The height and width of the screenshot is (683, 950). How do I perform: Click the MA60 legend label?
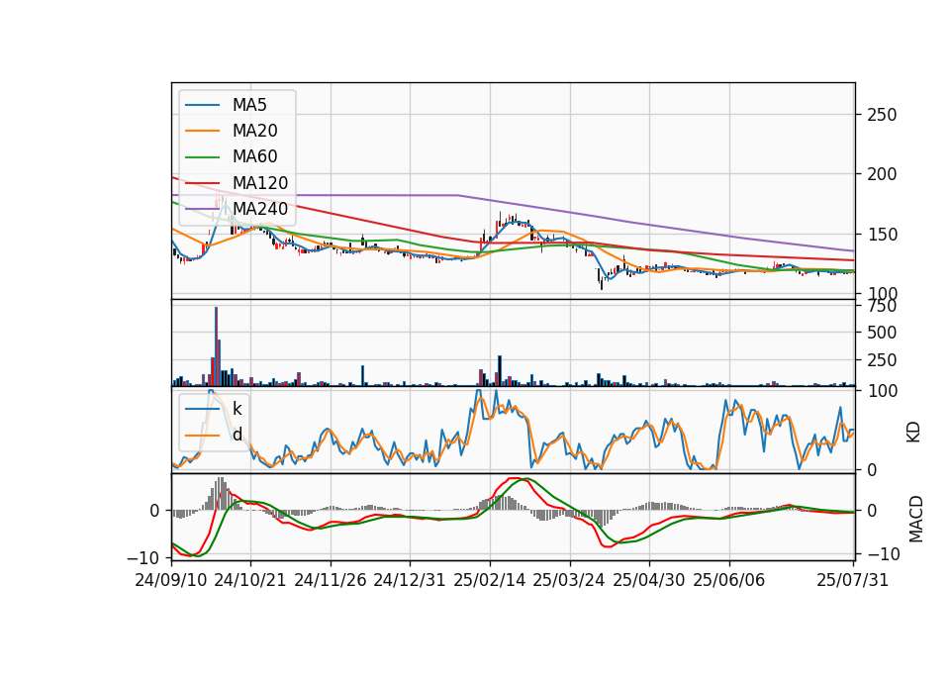point(254,156)
